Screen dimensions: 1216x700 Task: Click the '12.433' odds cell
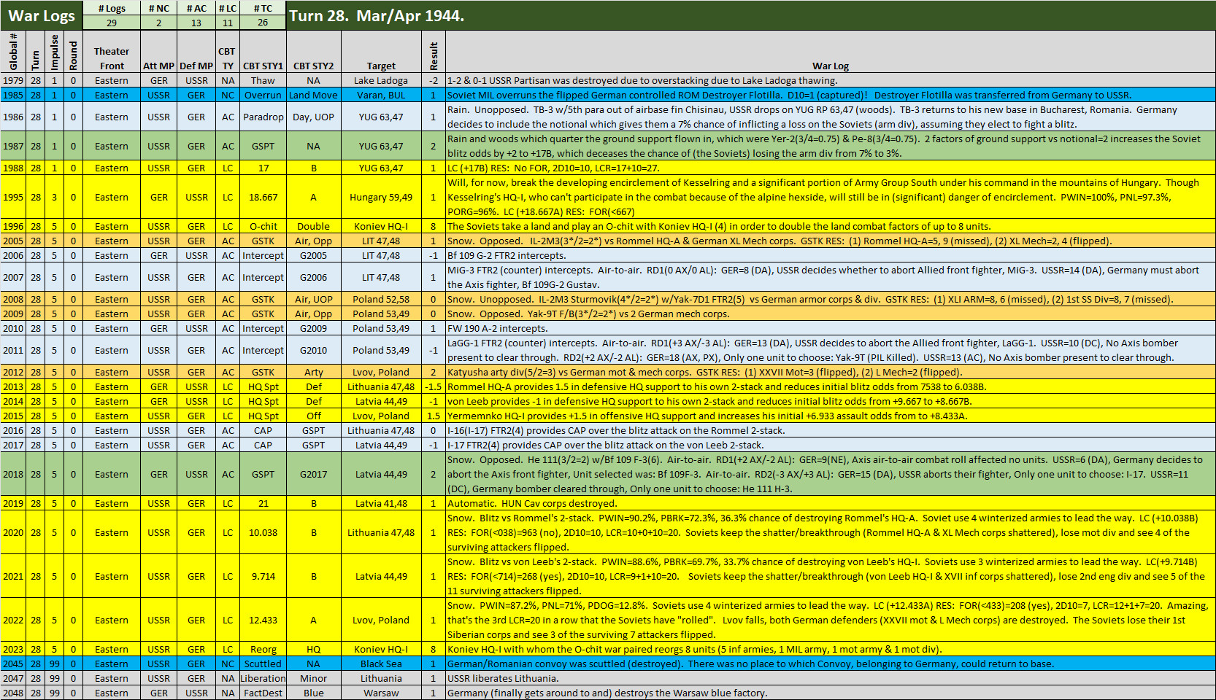(263, 620)
